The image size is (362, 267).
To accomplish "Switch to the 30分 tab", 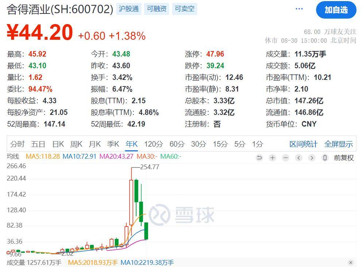I will point(199,144).
